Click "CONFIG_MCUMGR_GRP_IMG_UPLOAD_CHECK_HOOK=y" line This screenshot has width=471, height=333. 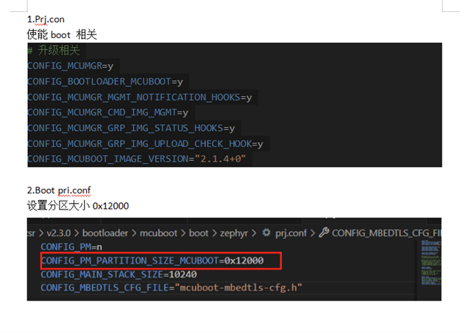(146, 143)
